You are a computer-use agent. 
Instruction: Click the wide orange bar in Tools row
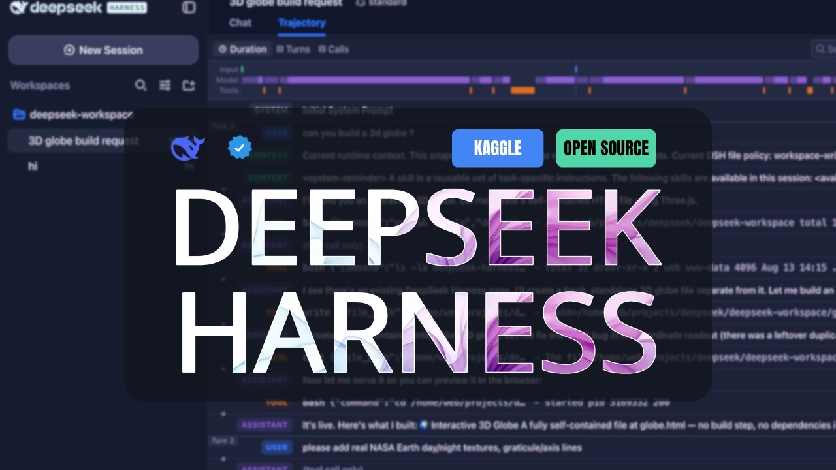click(x=522, y=90)
